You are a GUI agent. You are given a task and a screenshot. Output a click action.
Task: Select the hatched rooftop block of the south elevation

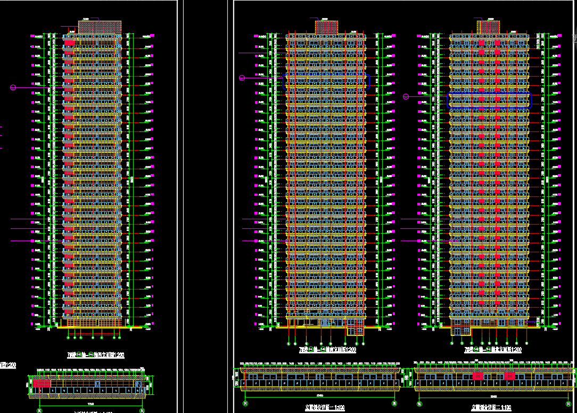tap(326, 28)
